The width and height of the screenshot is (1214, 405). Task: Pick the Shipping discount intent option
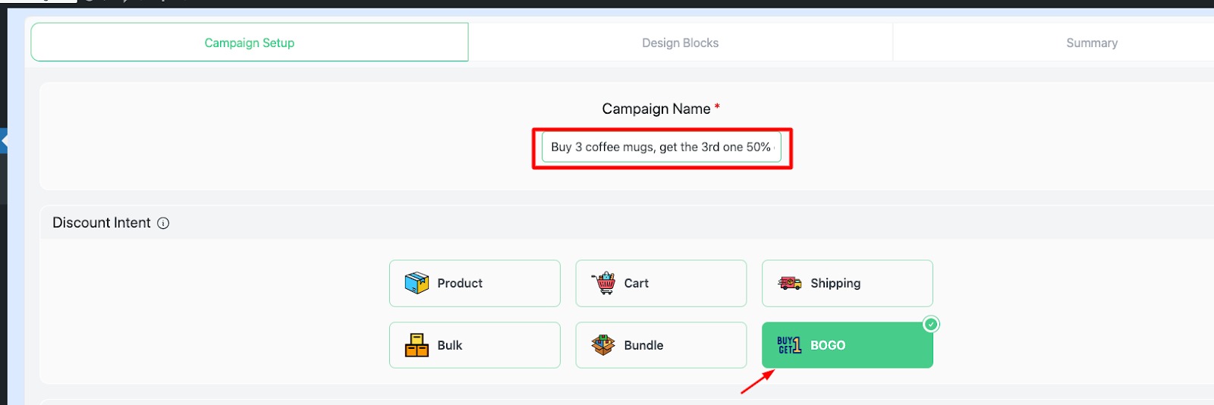pyautogui.click(x=848, y=284)
